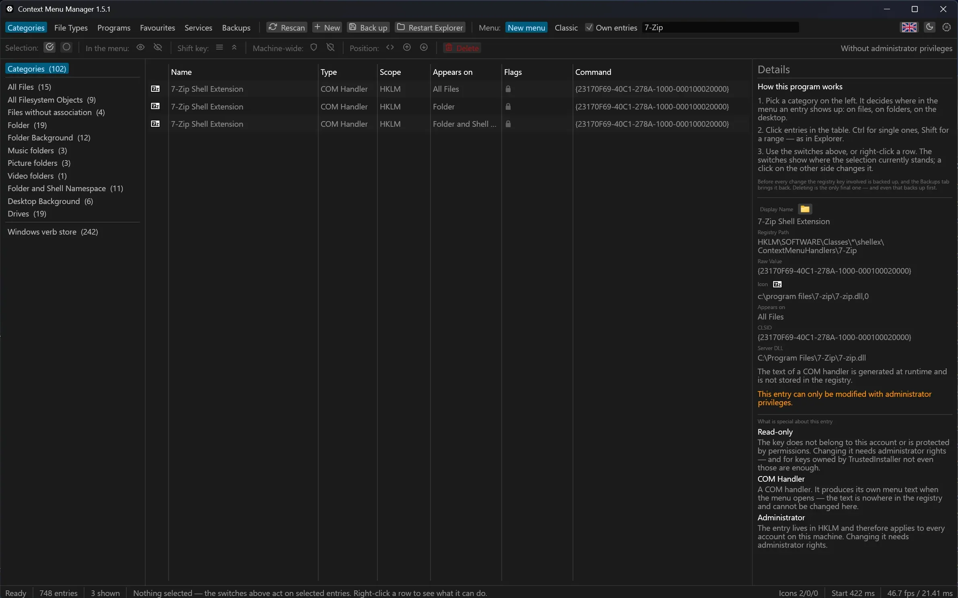Open the File Types tab

click(x=71, y=27)
